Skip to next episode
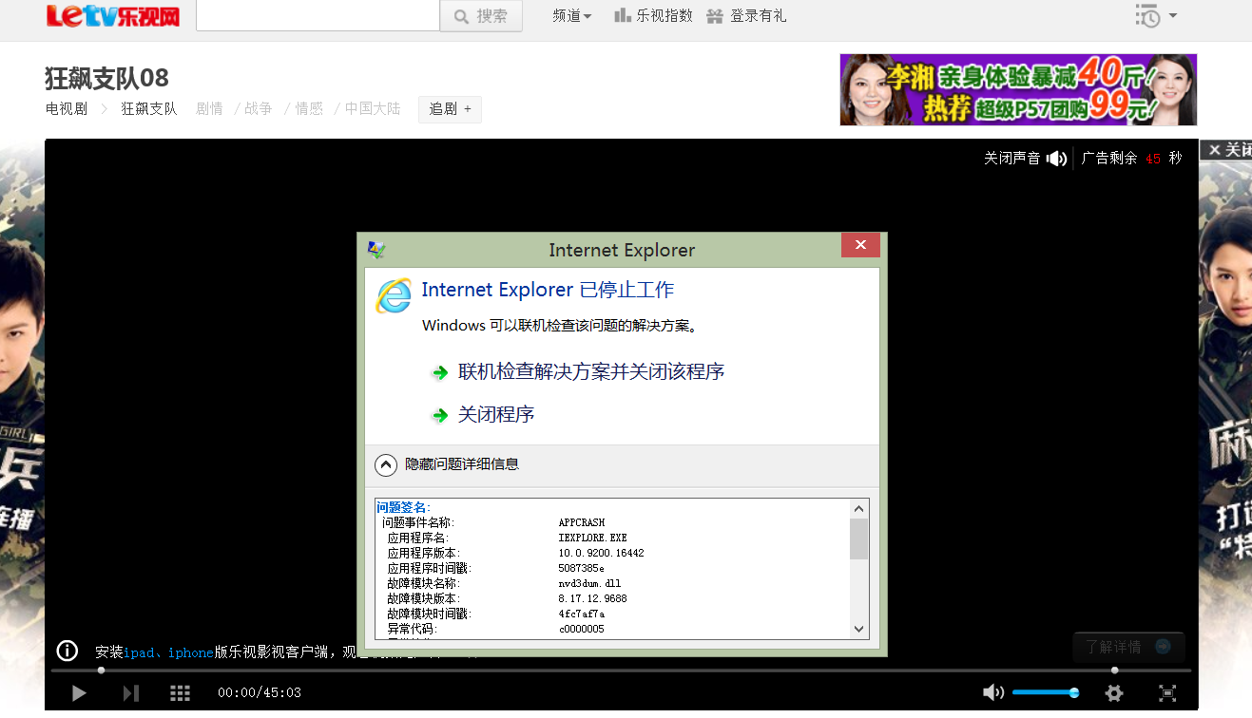Viewport: 1252px width, 718px height. tap(131, 693)
